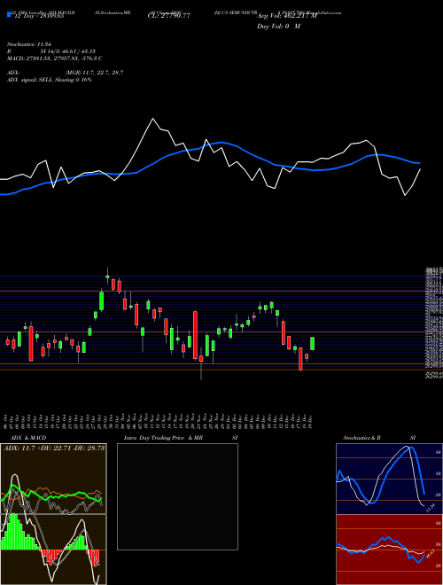Image resolution: width=443 pixels, height=585 pixels.
Task: Click the green MACD histogram bars
Action: coord(17,532)
